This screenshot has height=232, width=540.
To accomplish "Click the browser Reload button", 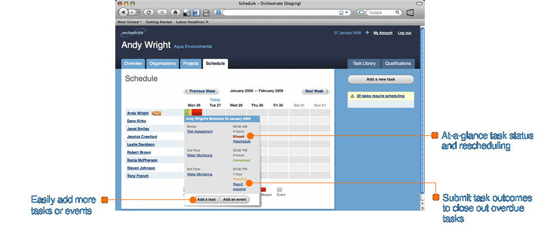I will pyautogui.click(x=149, y=12).
